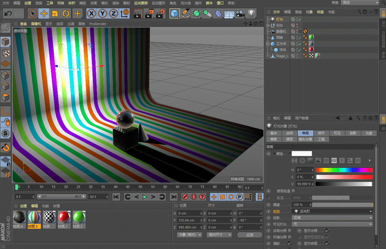Open the camera object tool
386x249 pixels.
[240, 14]
